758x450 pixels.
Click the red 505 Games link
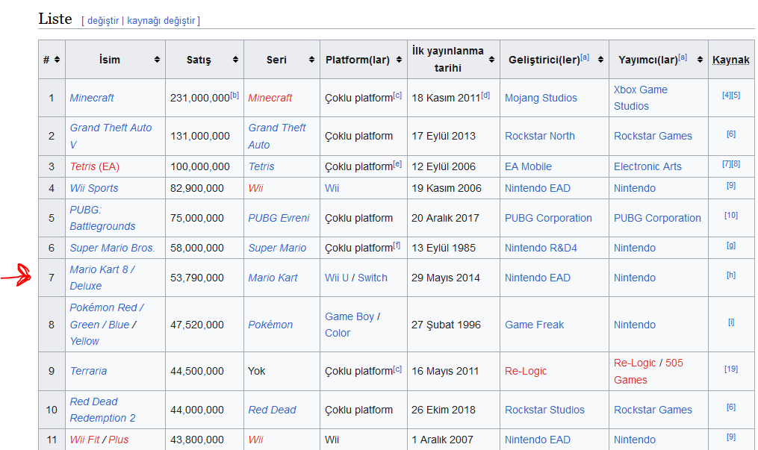674,363
